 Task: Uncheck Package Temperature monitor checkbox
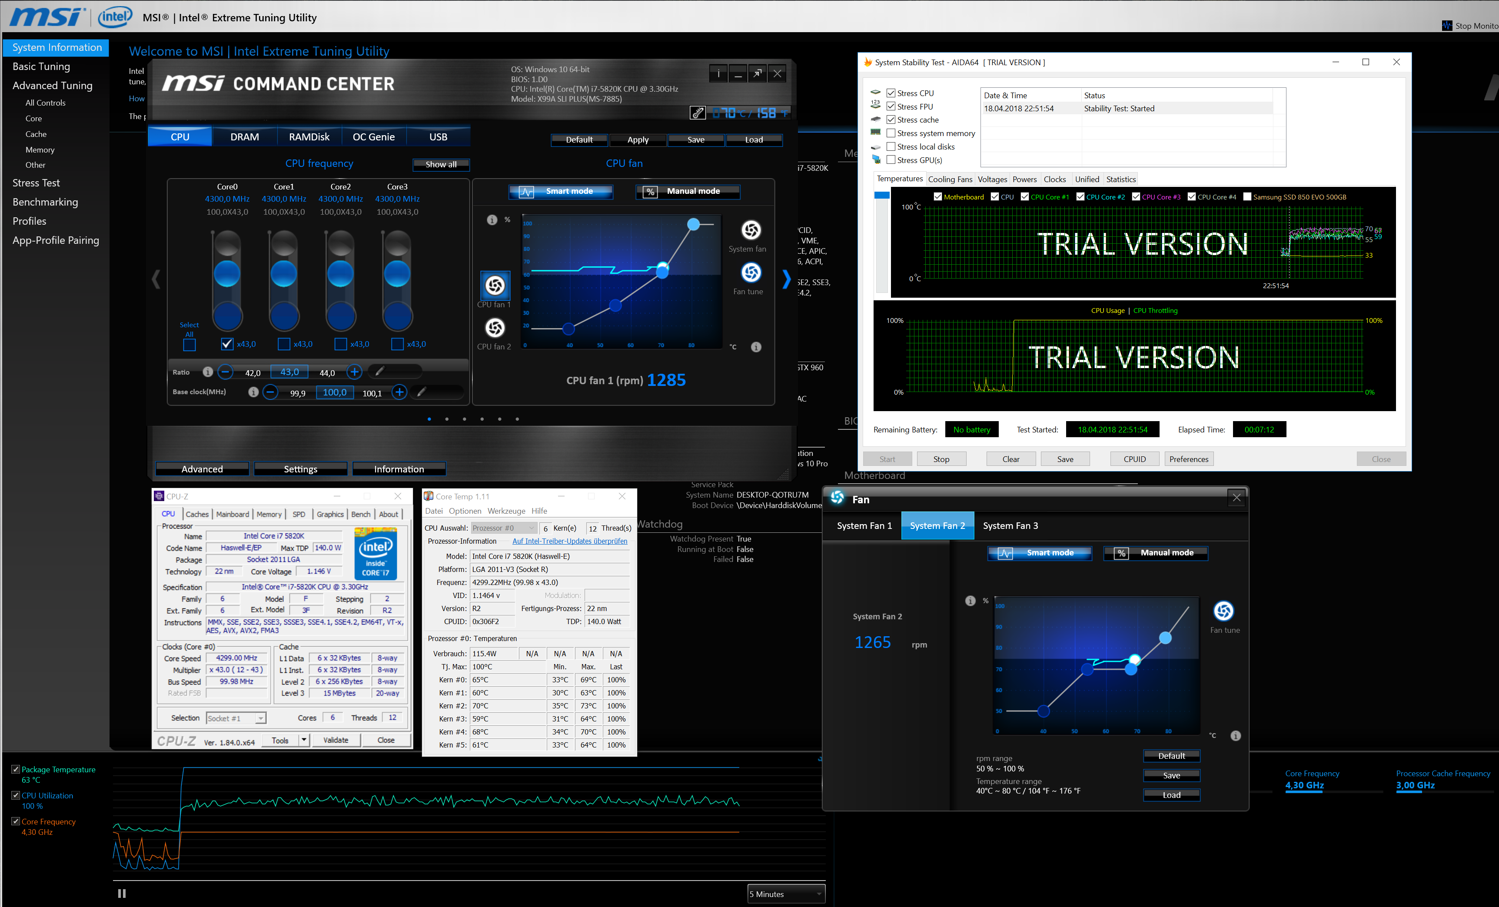[16, 770]
